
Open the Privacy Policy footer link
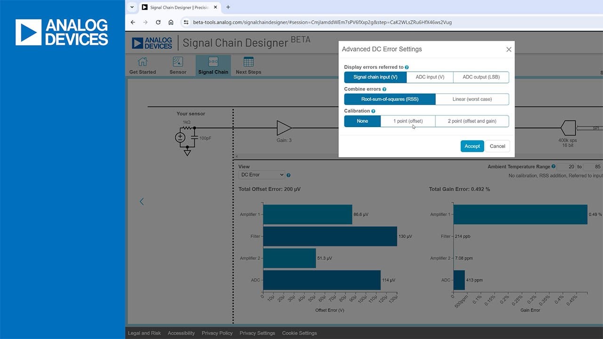(217, 333)
